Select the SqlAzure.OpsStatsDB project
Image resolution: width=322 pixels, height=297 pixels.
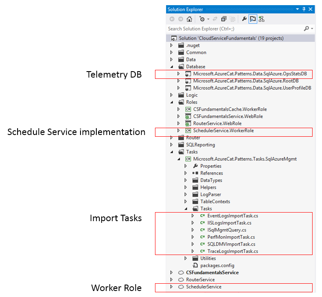(x=250, y=74)
